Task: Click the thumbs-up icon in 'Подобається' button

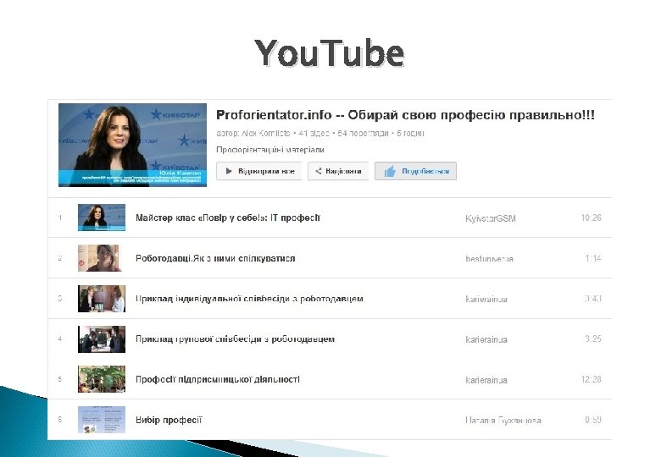Action: [x=390, y=171]
